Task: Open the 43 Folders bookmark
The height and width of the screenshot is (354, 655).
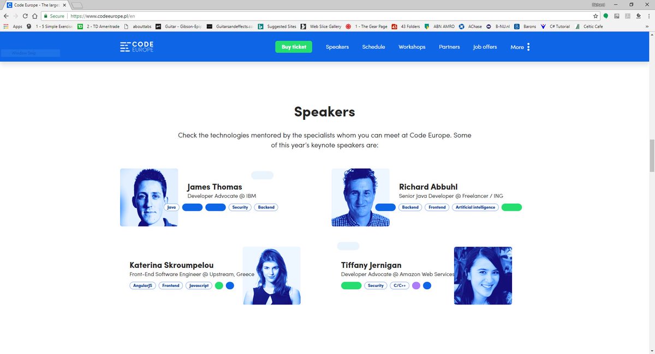Action: pyautogui.click(x=406, y=26)
